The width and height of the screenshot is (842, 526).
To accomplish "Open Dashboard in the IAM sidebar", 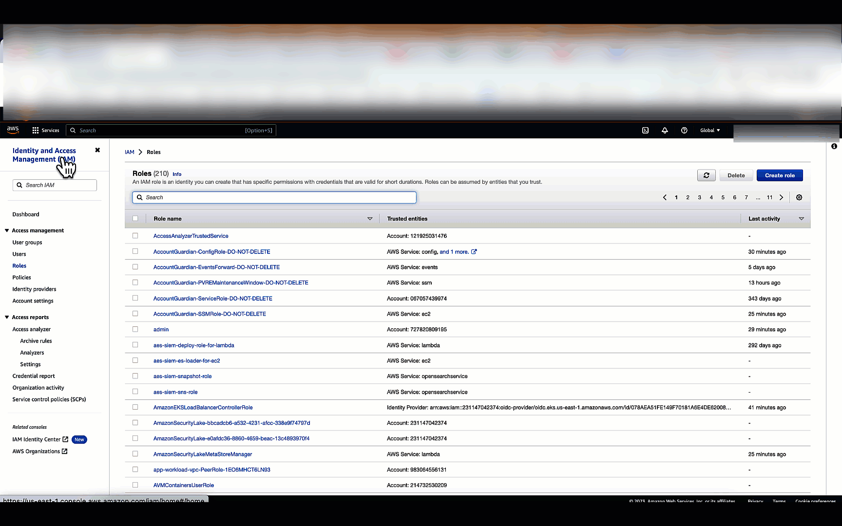I will pyautogui.click(x=26, y=214).
